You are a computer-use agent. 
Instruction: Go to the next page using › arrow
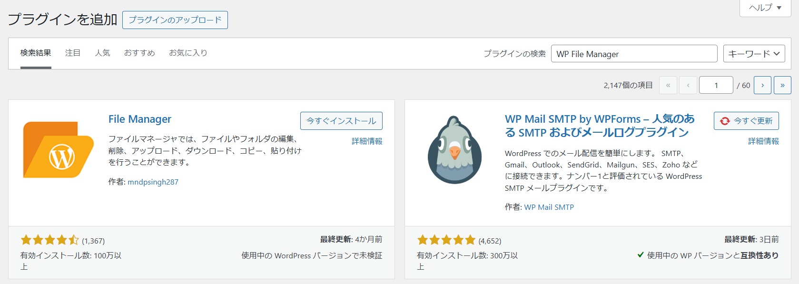click(x=763, y=85)
